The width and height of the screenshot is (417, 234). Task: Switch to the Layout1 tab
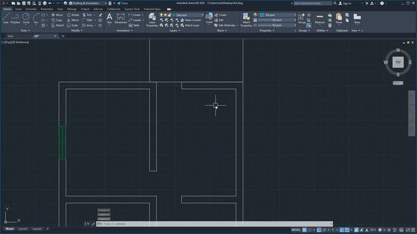click(x=22, y=229)
